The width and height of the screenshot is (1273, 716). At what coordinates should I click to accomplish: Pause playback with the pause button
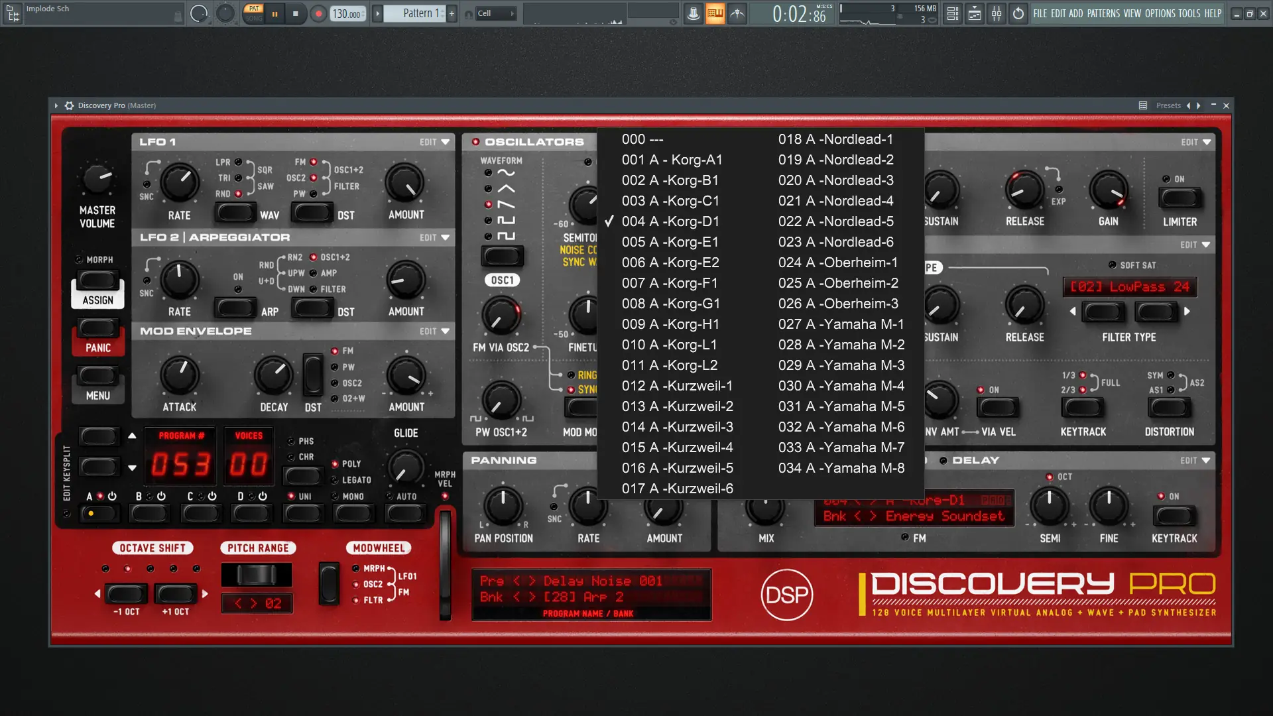click(x=274, y=13)
